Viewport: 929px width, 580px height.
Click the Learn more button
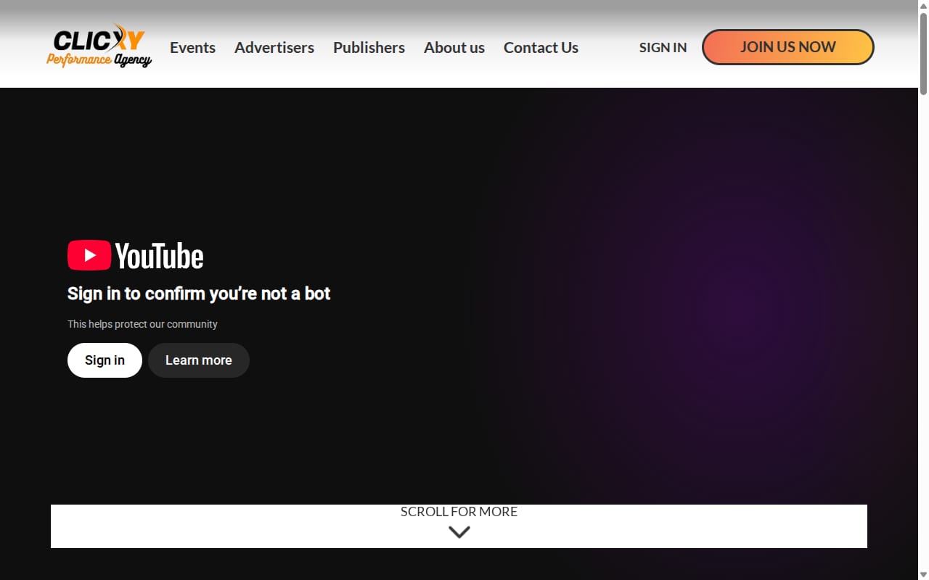199,360
